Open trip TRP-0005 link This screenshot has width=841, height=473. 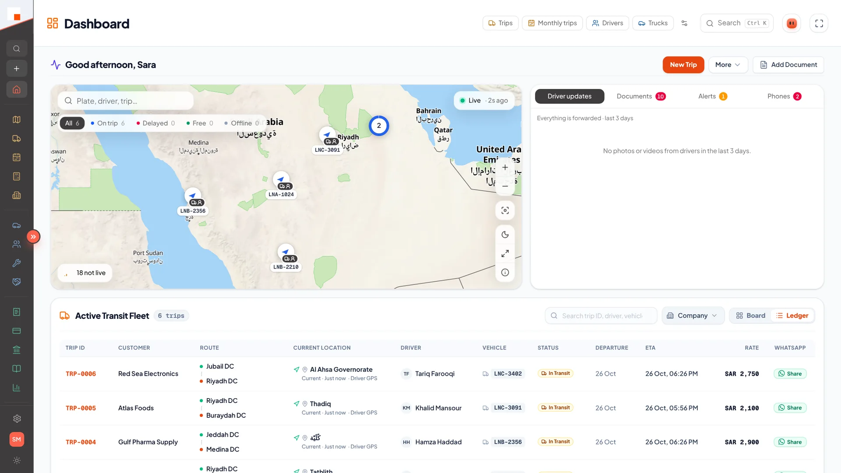[x=81, y=408]
